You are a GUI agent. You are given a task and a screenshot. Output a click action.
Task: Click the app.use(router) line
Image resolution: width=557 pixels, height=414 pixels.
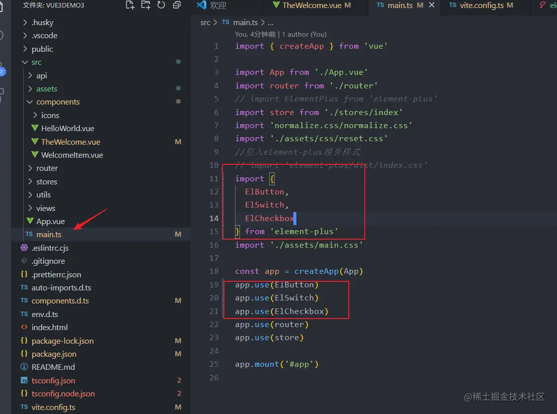[272, 325]
